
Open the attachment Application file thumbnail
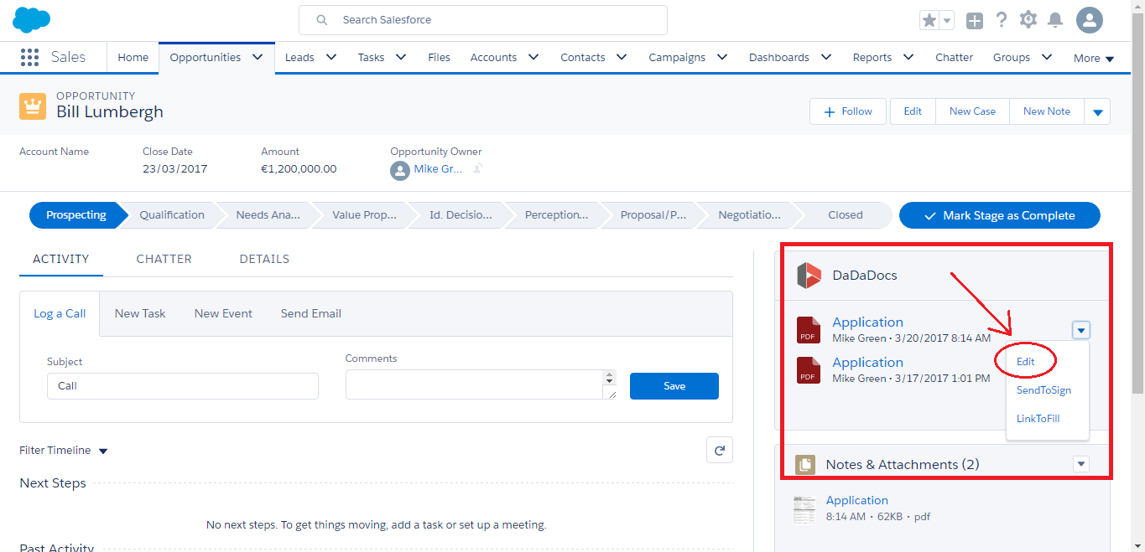click(x=804, y=509)
